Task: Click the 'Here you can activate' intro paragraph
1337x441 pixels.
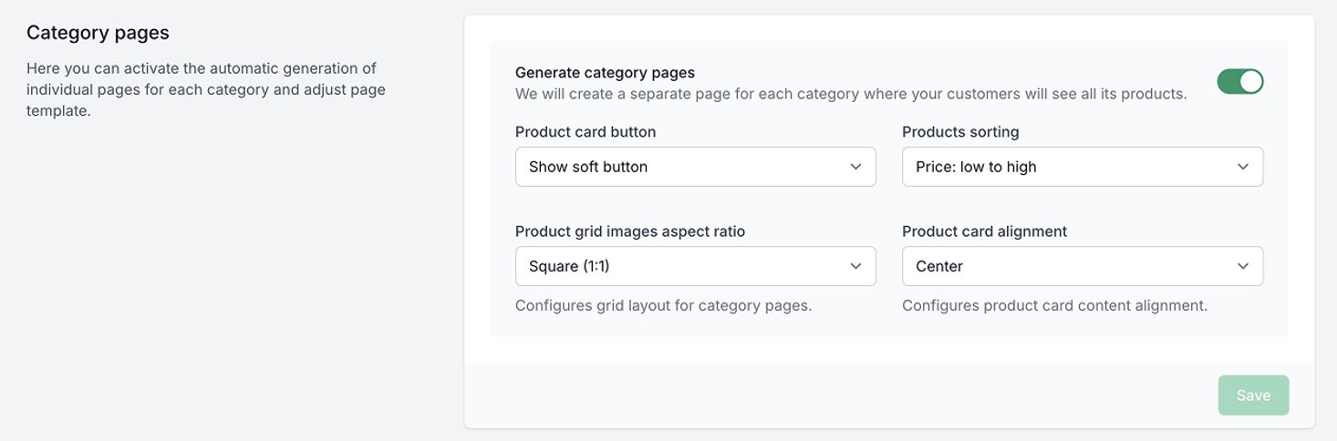Action: [205, 89]
